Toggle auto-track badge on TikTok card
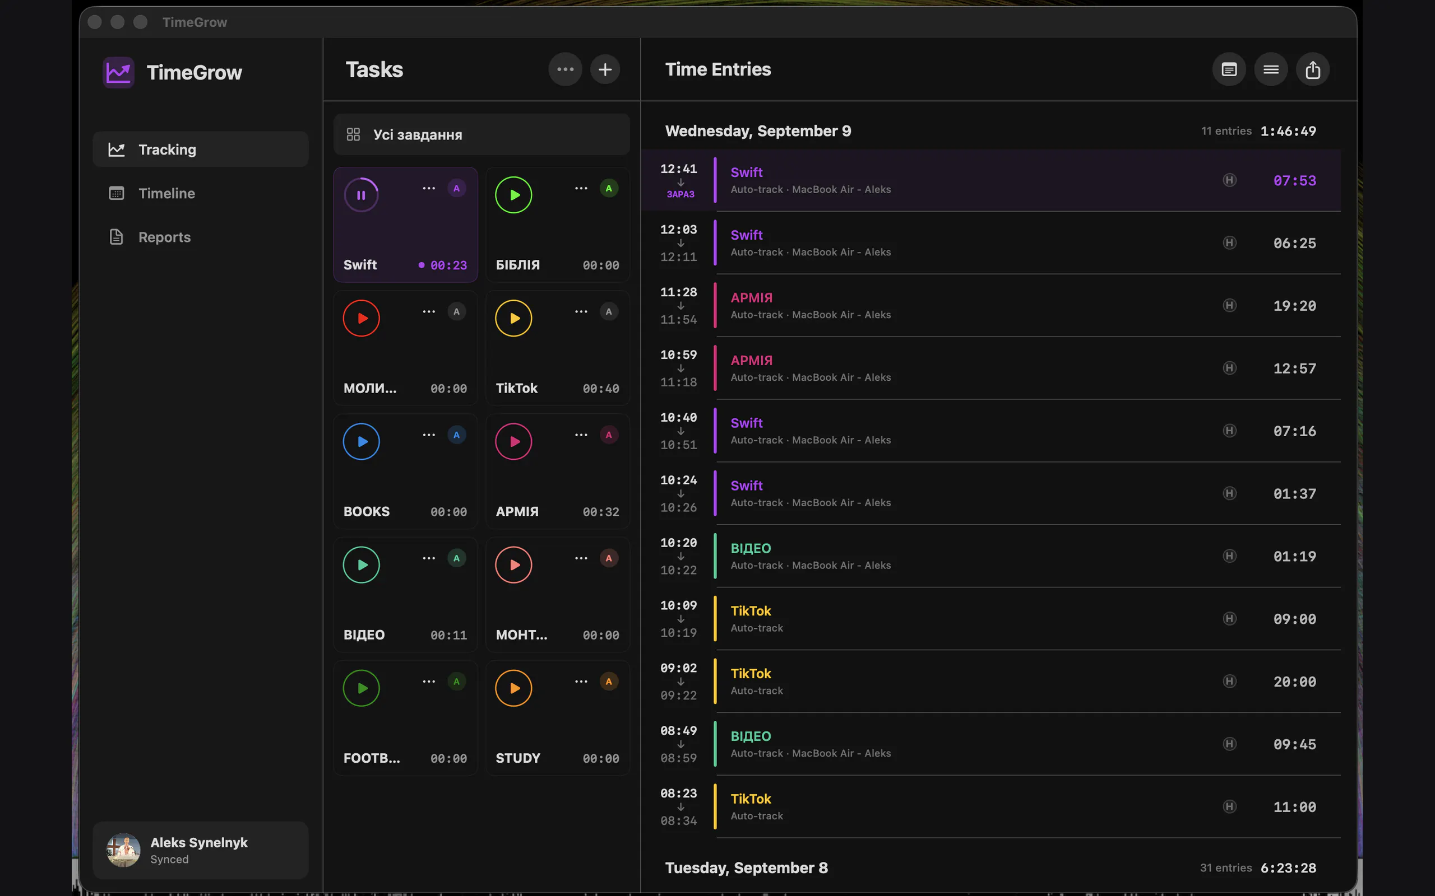The width and height of the screenshot is (1435, 896). coord(609,312)
